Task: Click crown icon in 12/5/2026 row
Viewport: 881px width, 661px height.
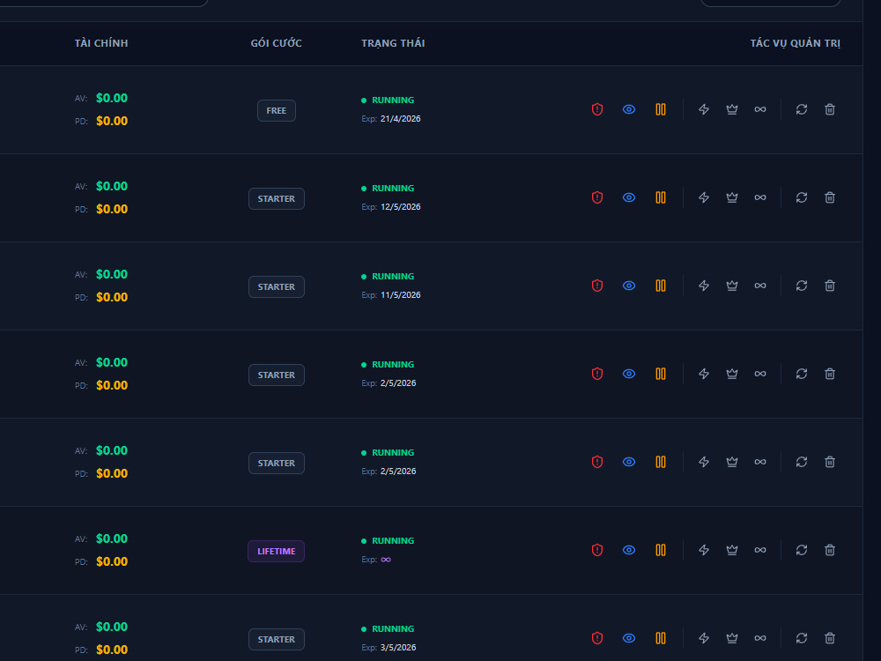Action: [731, 197]
